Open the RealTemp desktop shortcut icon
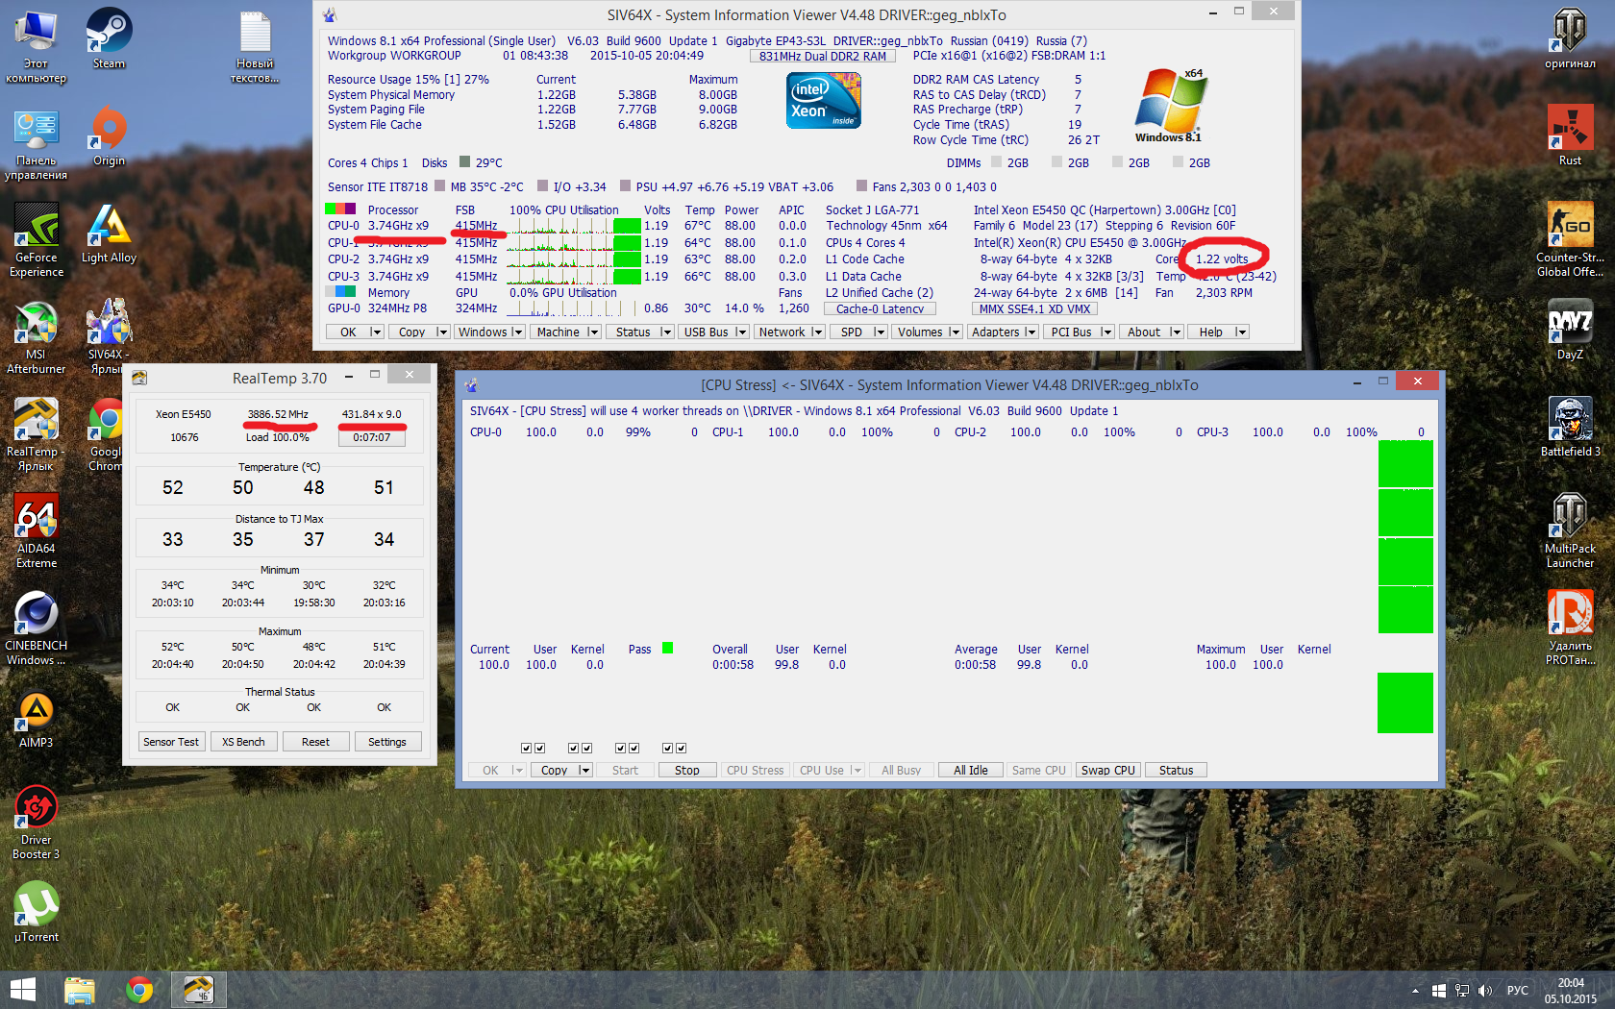Screen dimensions: 1615x1009 click(37, 433)
